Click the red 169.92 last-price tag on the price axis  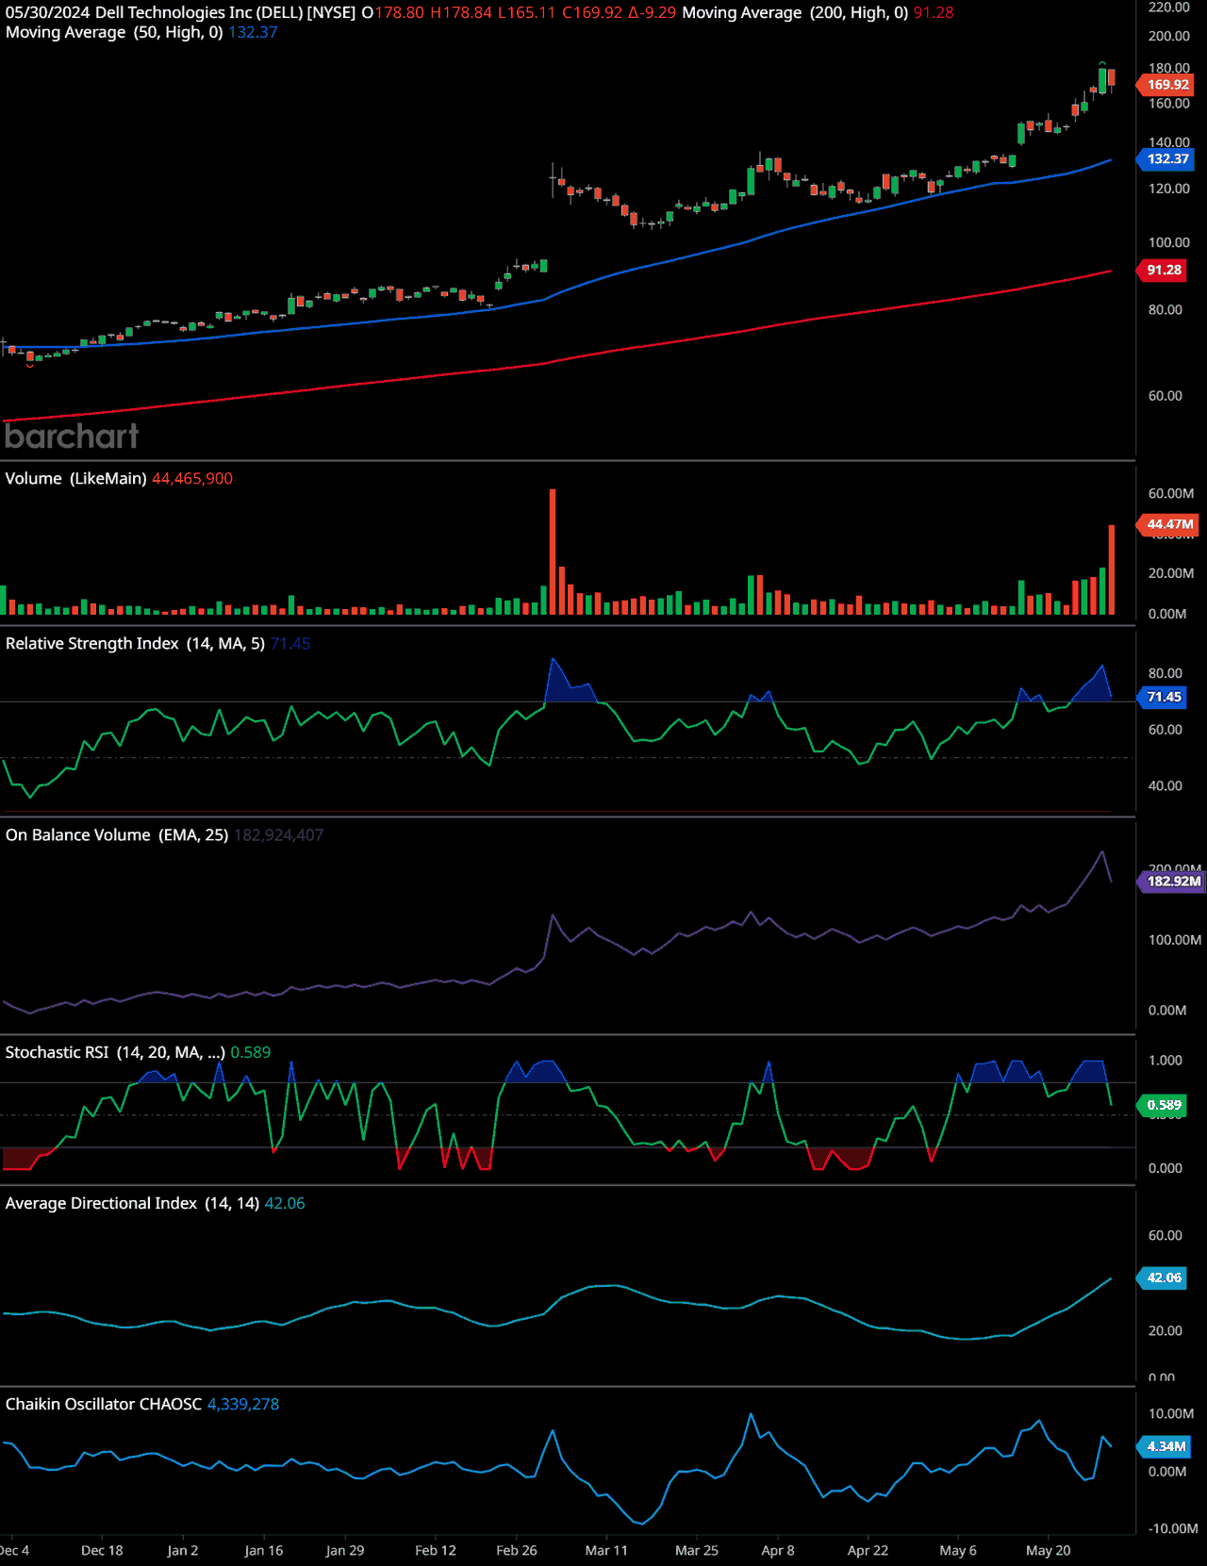coord(1166,85)
